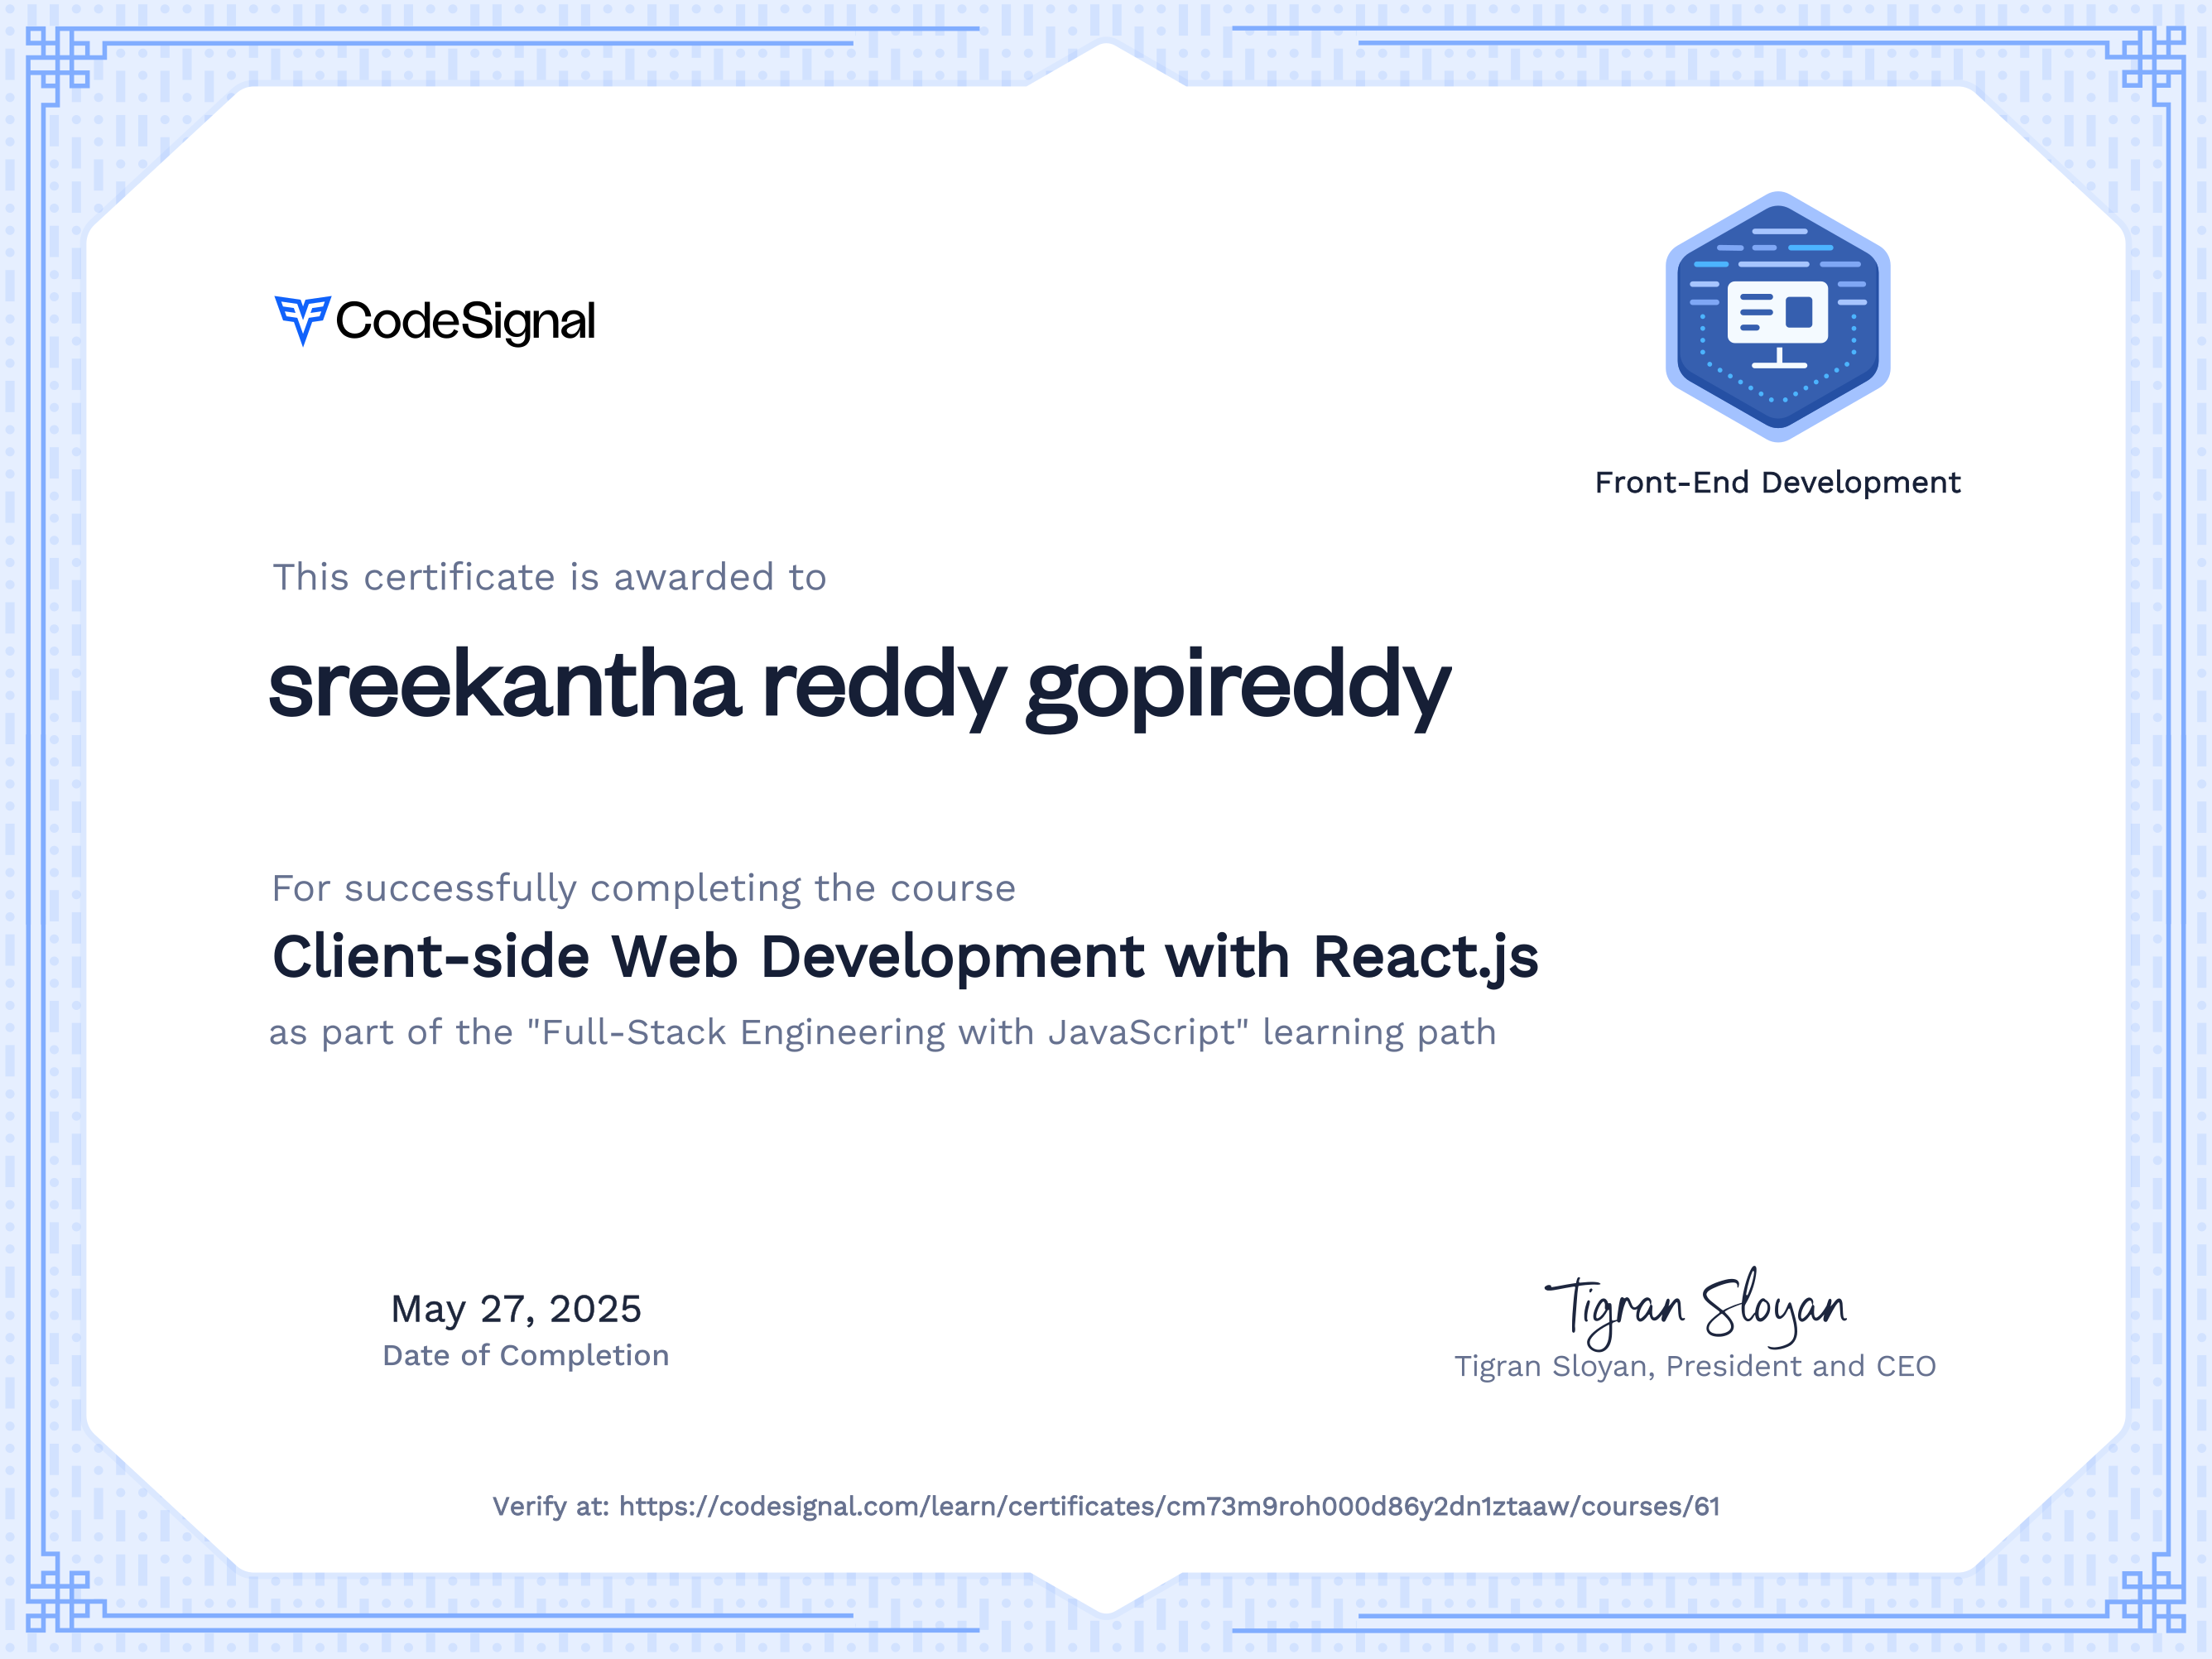Viewport: 2212px width, 1659px height.
Task: Click the Date of Completion label
Action: [x=526, y=1356]
